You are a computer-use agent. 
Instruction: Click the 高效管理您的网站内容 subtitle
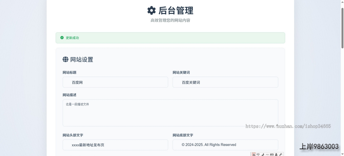click(x=170, y=20)
